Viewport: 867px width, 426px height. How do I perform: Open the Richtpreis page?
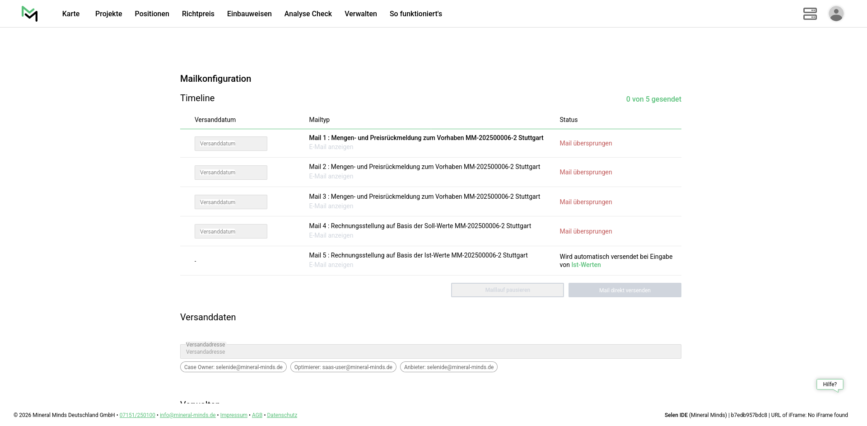coord(198,14)
